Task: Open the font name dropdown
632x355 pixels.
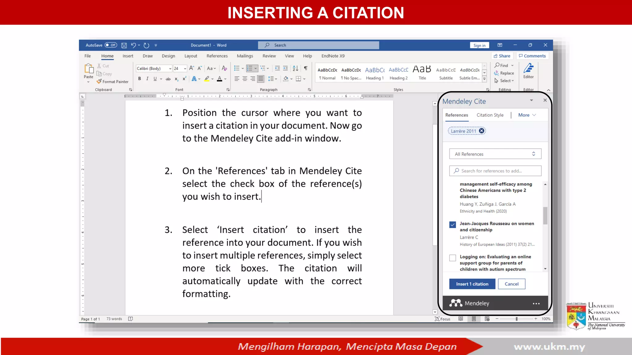Action: coord(170,68)
